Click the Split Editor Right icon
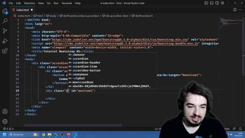245x138 pixels. pyautogui.click(x=235, y=10)
